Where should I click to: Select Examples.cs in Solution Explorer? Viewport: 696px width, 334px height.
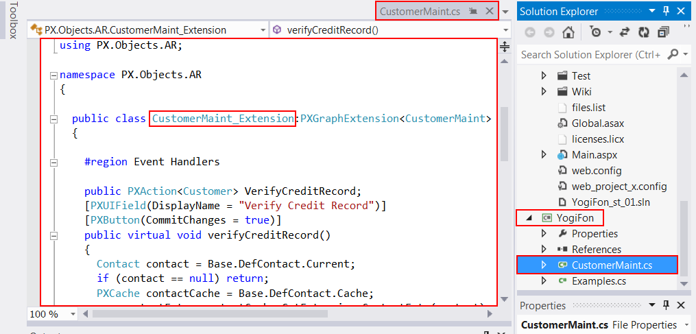pos(599,281)
